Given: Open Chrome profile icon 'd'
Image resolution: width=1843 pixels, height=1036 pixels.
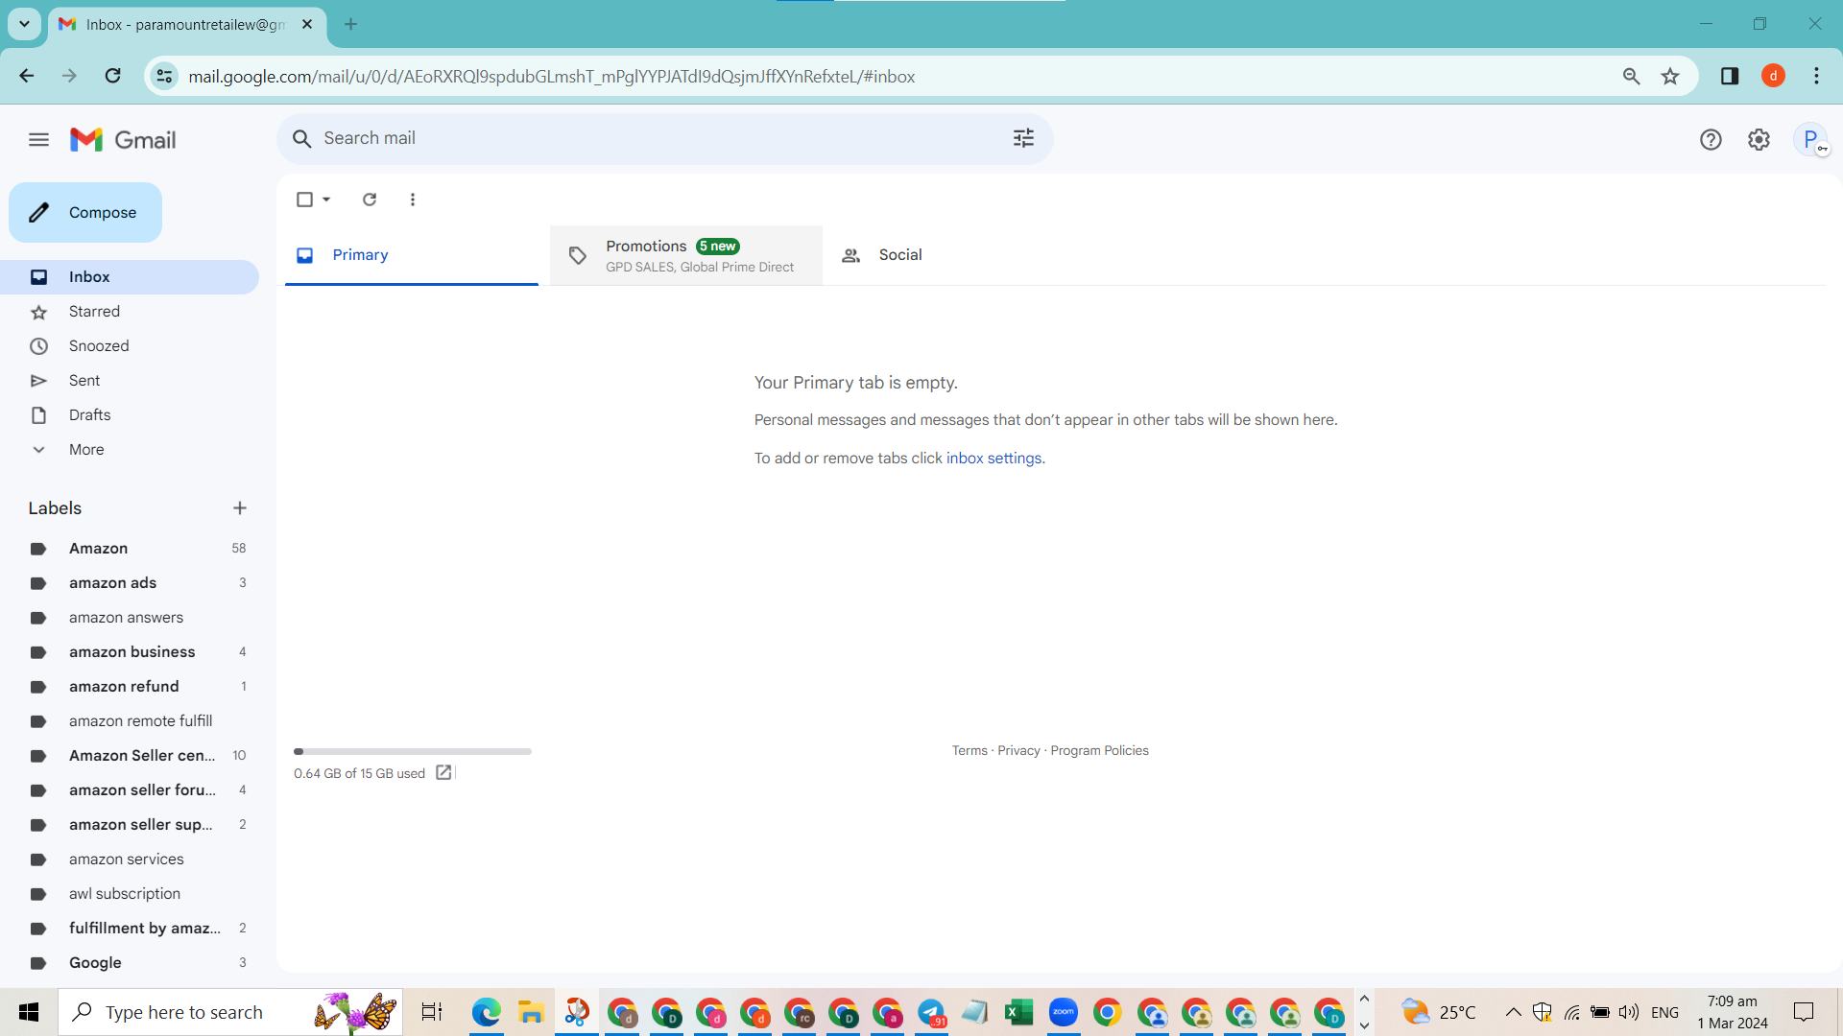Looking at the screenshot, I should click(1773, 76).
